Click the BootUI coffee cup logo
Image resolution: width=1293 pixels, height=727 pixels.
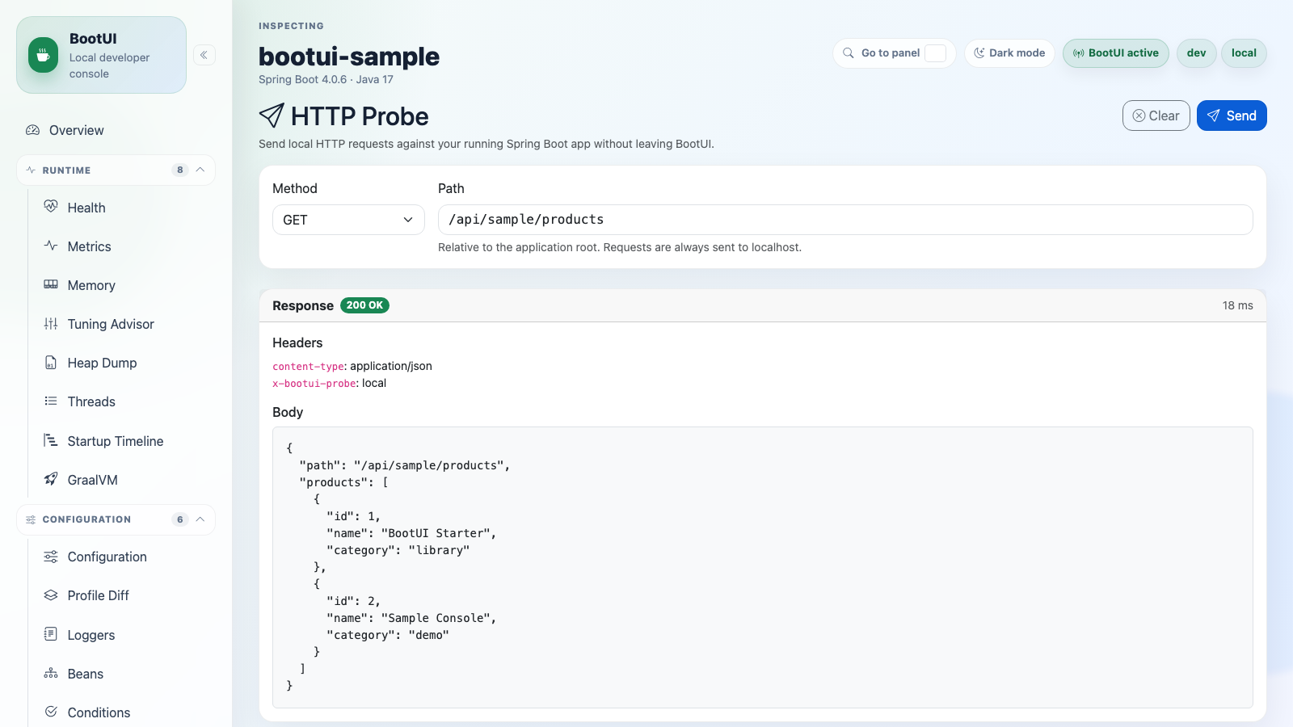coord(43,55)
